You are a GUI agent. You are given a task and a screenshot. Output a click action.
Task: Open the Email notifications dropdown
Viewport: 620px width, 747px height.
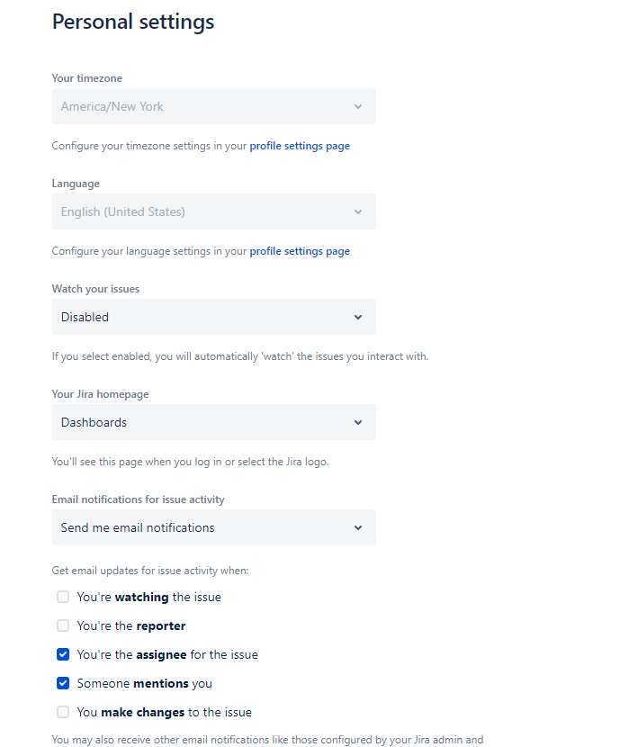point(213,527)
